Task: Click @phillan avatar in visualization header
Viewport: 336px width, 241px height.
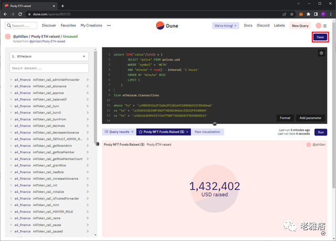Action: tap(309, 144)
